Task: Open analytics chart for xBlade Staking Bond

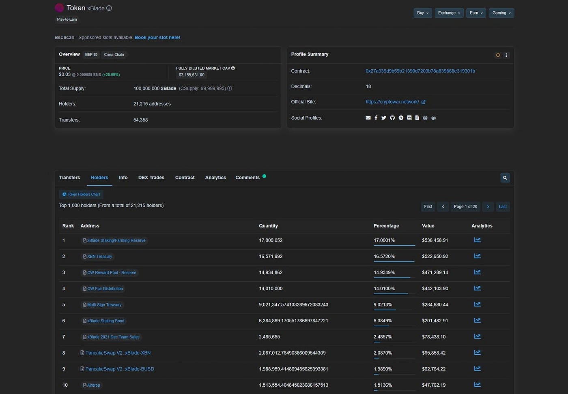Action: tap(478, 320)
